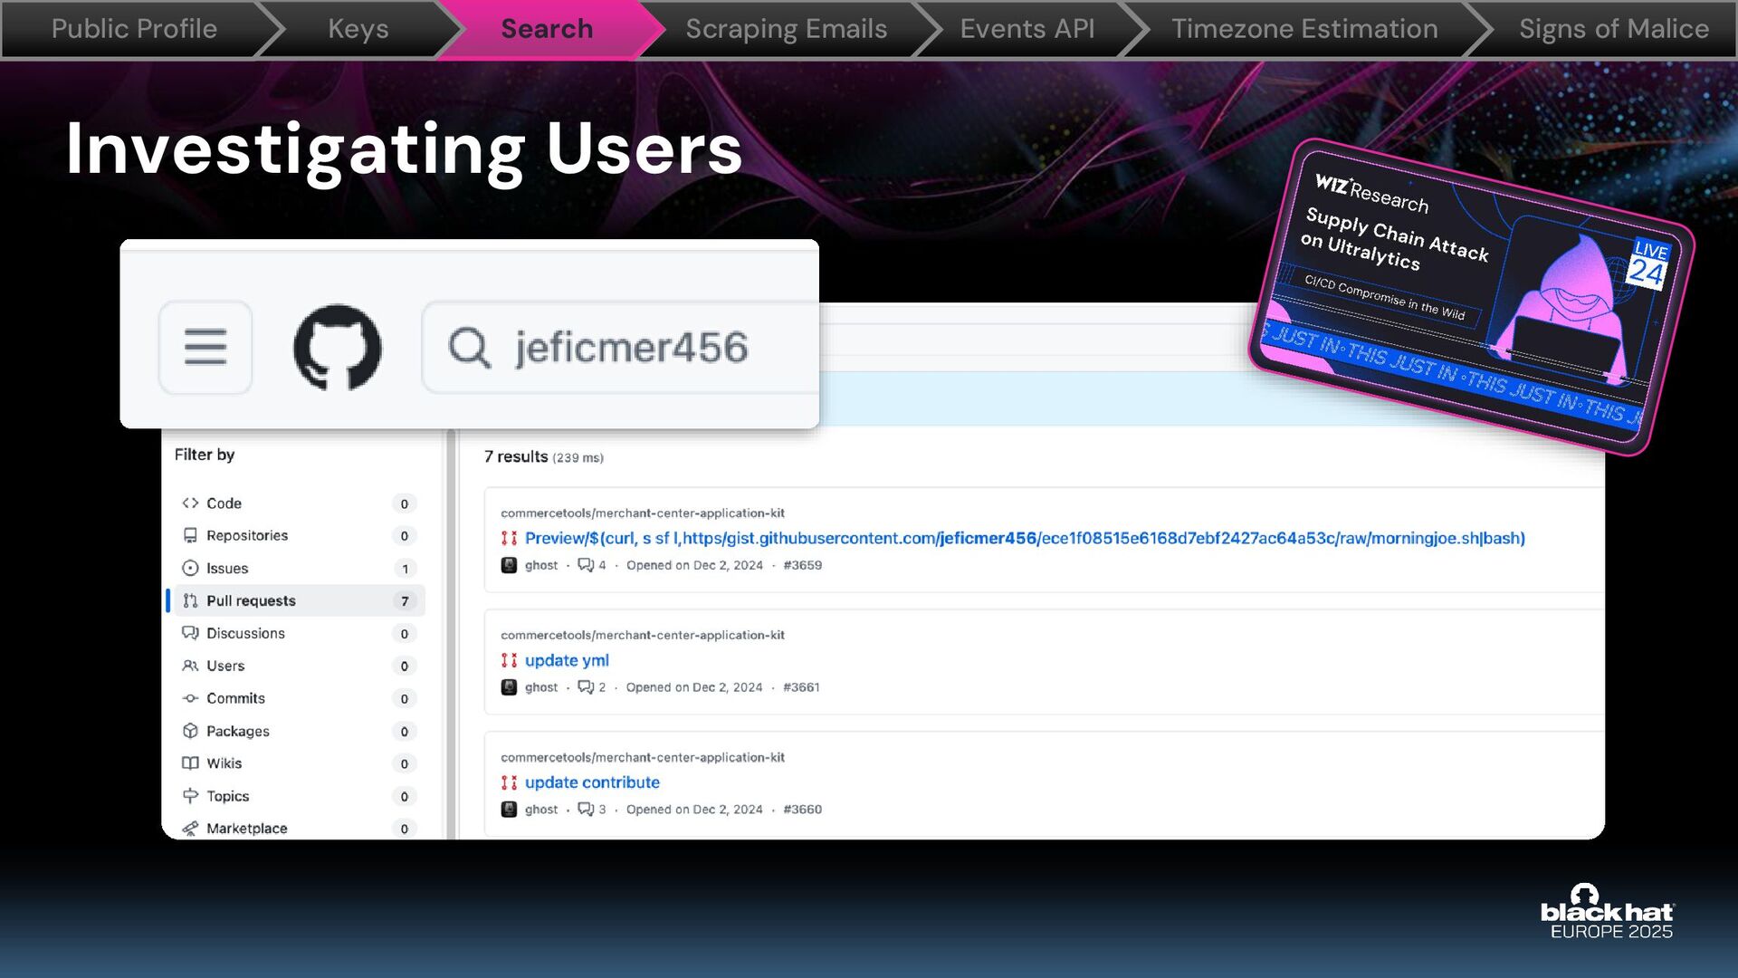
Task: Filter results by Repositories
Action: (246, 536)
